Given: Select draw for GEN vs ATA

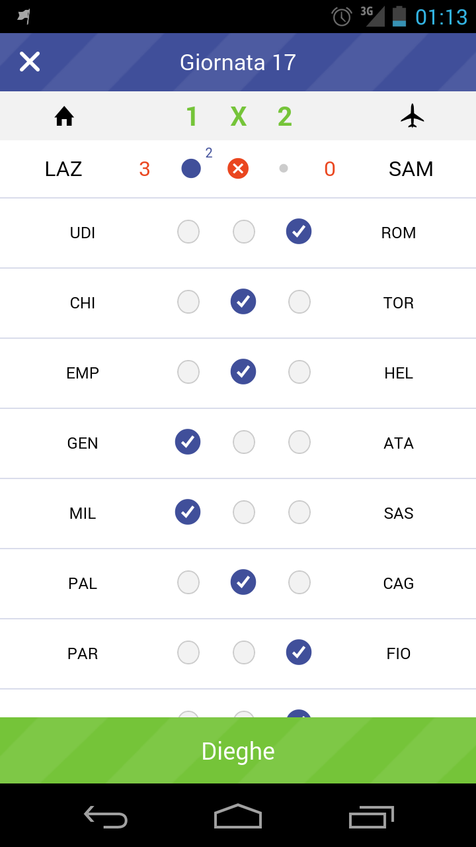Looking at the screenshot, I should coord(244,442).
